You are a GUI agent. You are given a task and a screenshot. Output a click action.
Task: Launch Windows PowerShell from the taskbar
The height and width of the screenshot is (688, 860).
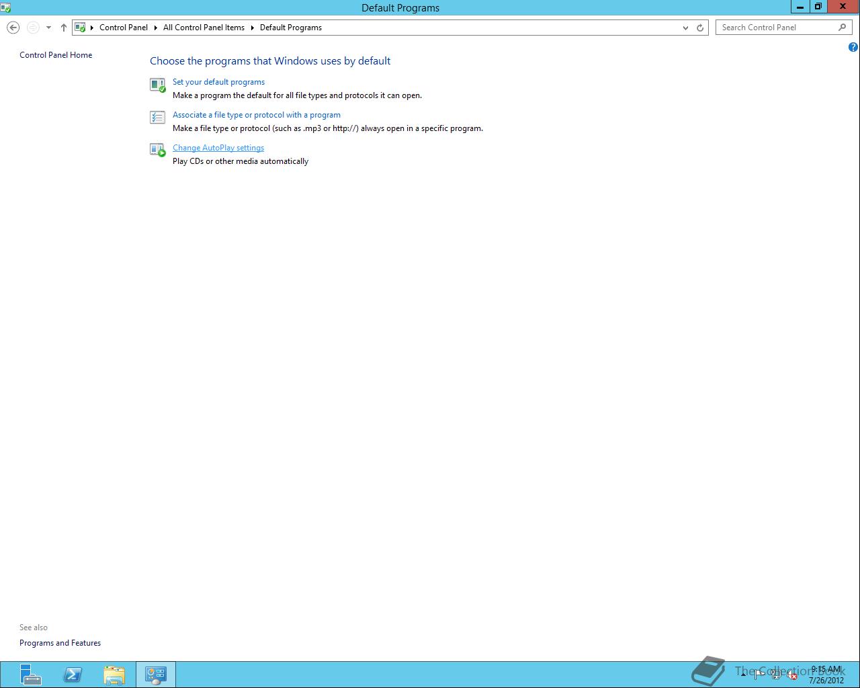pyautogui.click(x=73, y=675)
